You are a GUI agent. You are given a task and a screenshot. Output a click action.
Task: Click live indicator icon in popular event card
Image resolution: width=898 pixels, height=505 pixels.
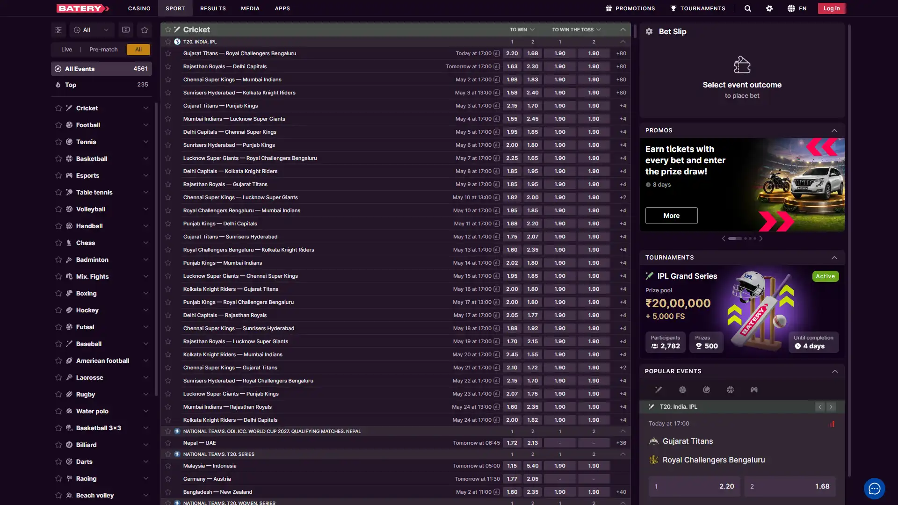point(832,424)
